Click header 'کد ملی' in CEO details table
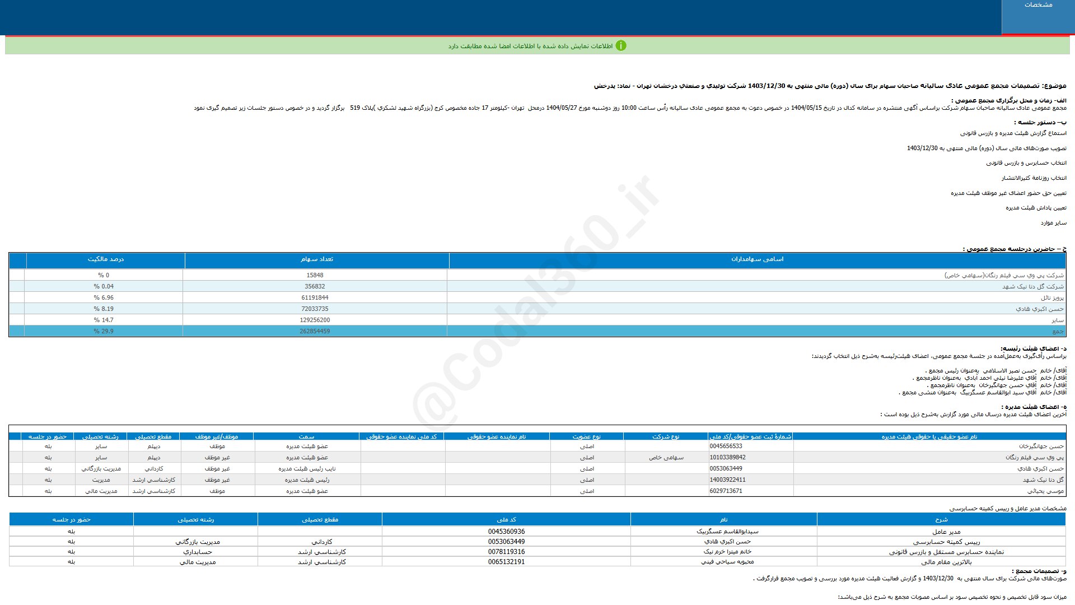Viewport: 1075px width, 605px height. click(506, 520)
